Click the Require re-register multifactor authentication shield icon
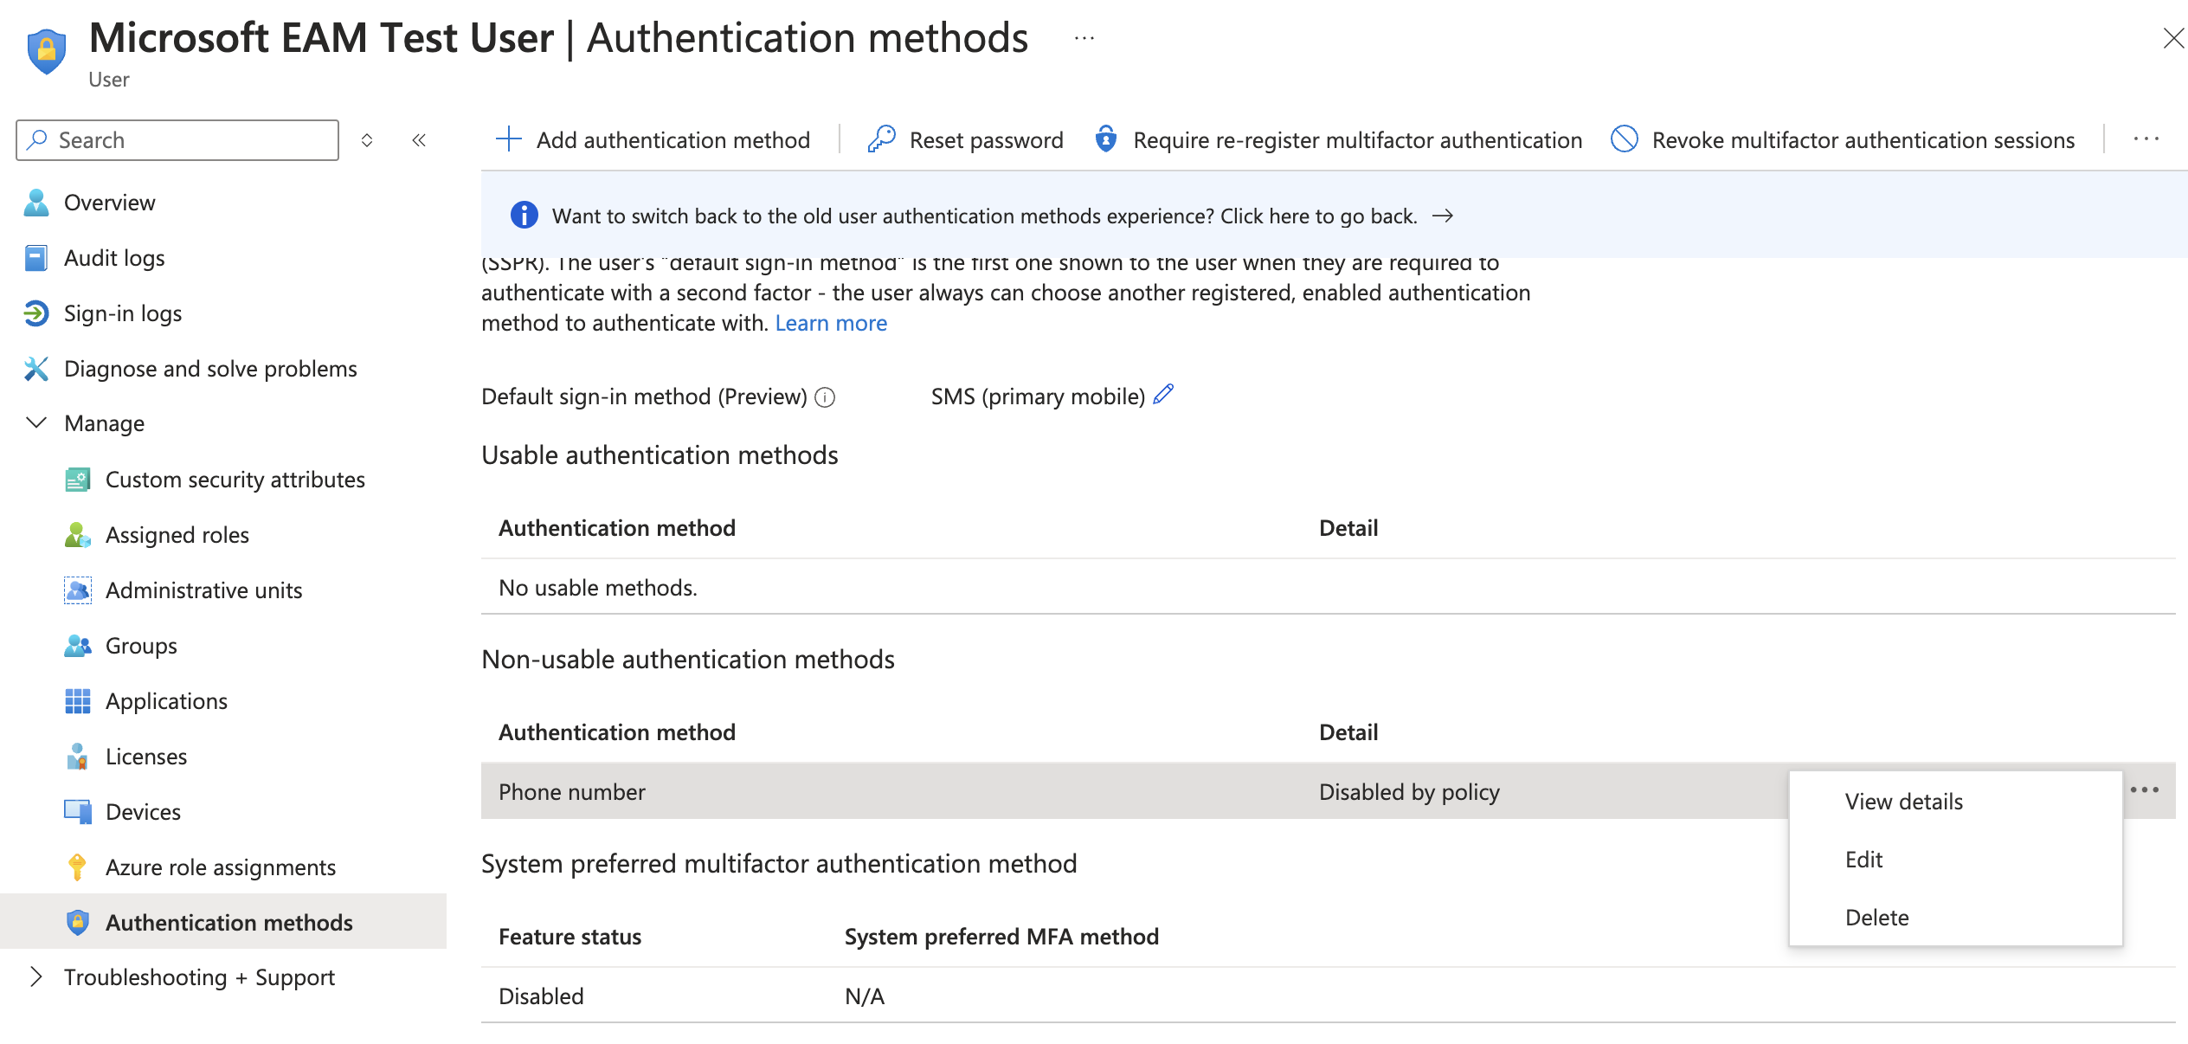Image resolution: width=2188 pixels, height=1044 pixels. 1105,139
